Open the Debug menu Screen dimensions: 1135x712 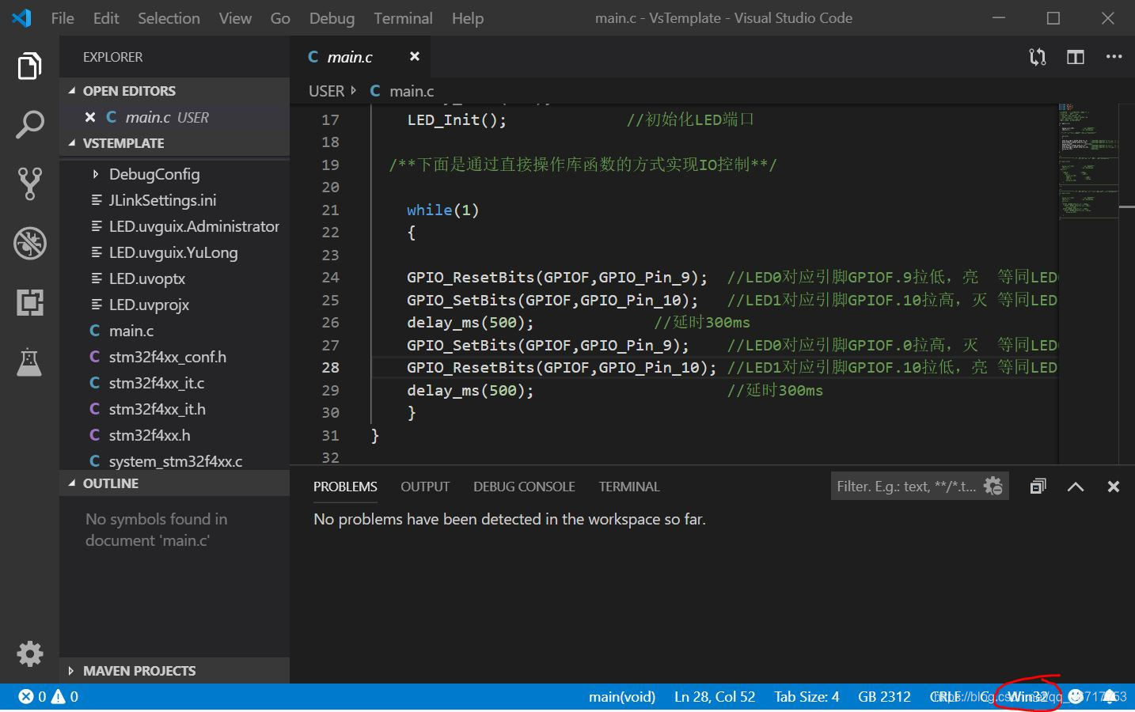pyautogui.click(x=332, y=18)
